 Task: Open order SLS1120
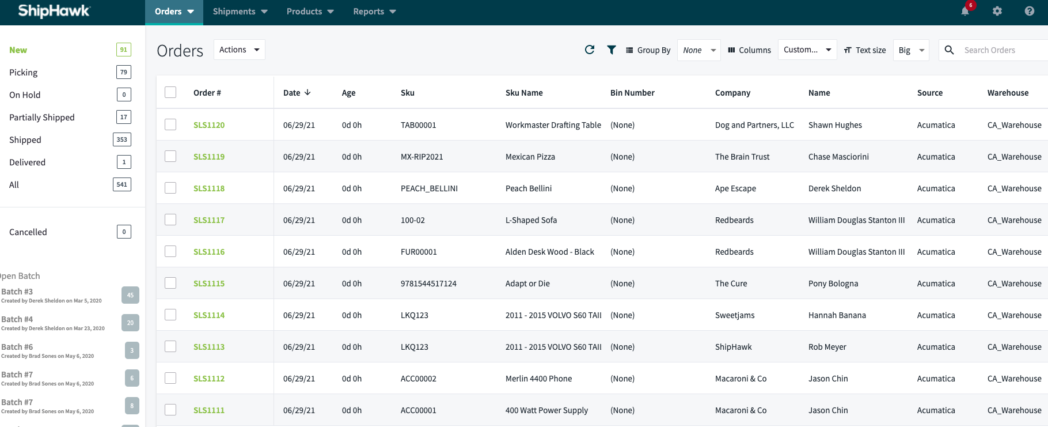(x=209, y=125)
